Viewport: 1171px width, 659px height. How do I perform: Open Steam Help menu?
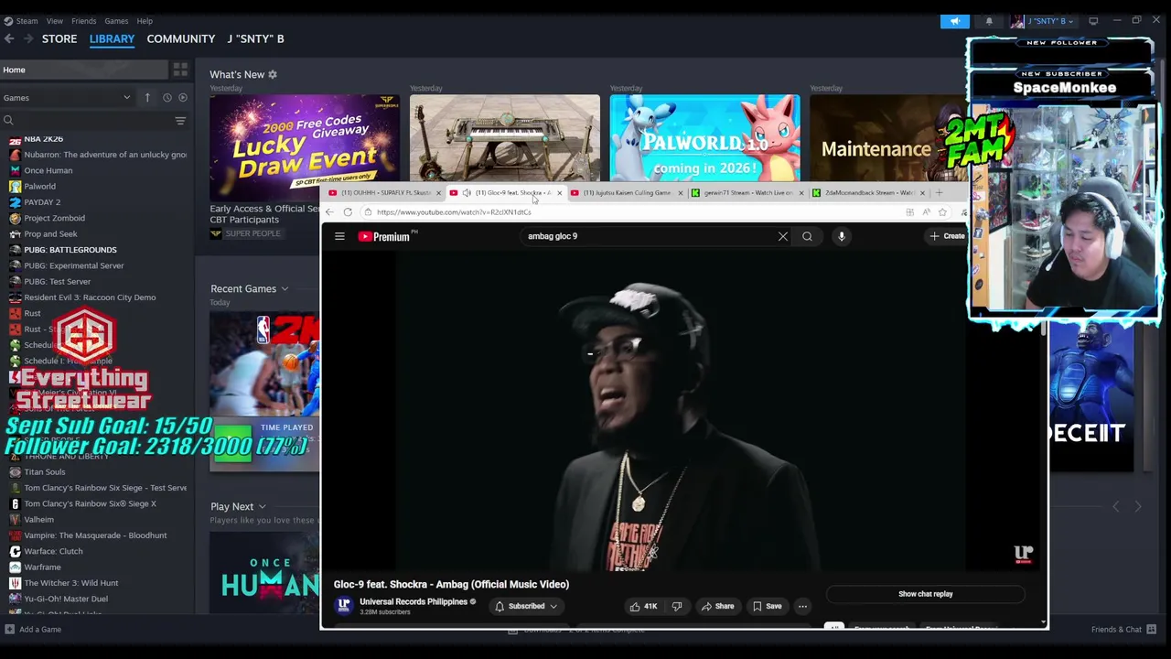145,20
